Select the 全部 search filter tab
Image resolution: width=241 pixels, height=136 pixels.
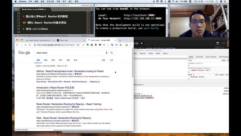(38, 60)
